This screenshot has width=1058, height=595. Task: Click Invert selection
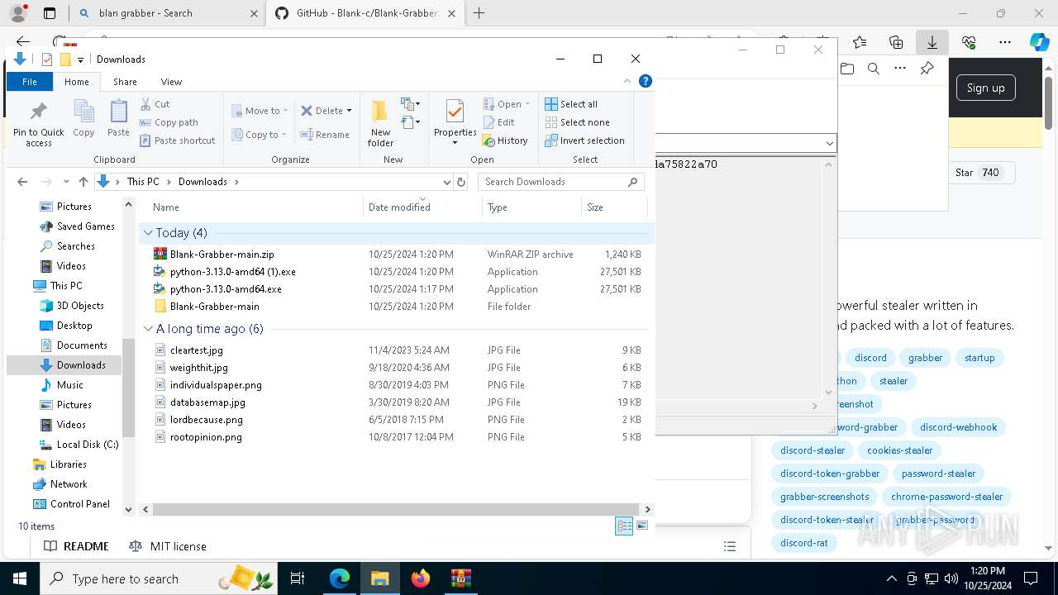click(x=584, y=140)
